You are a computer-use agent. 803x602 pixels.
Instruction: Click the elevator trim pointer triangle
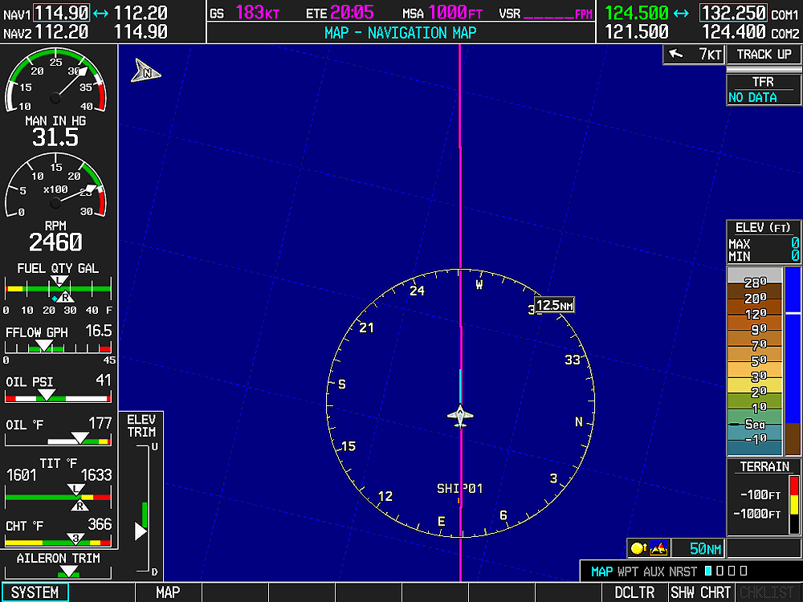pyautogui.click(x=141, y=531)
